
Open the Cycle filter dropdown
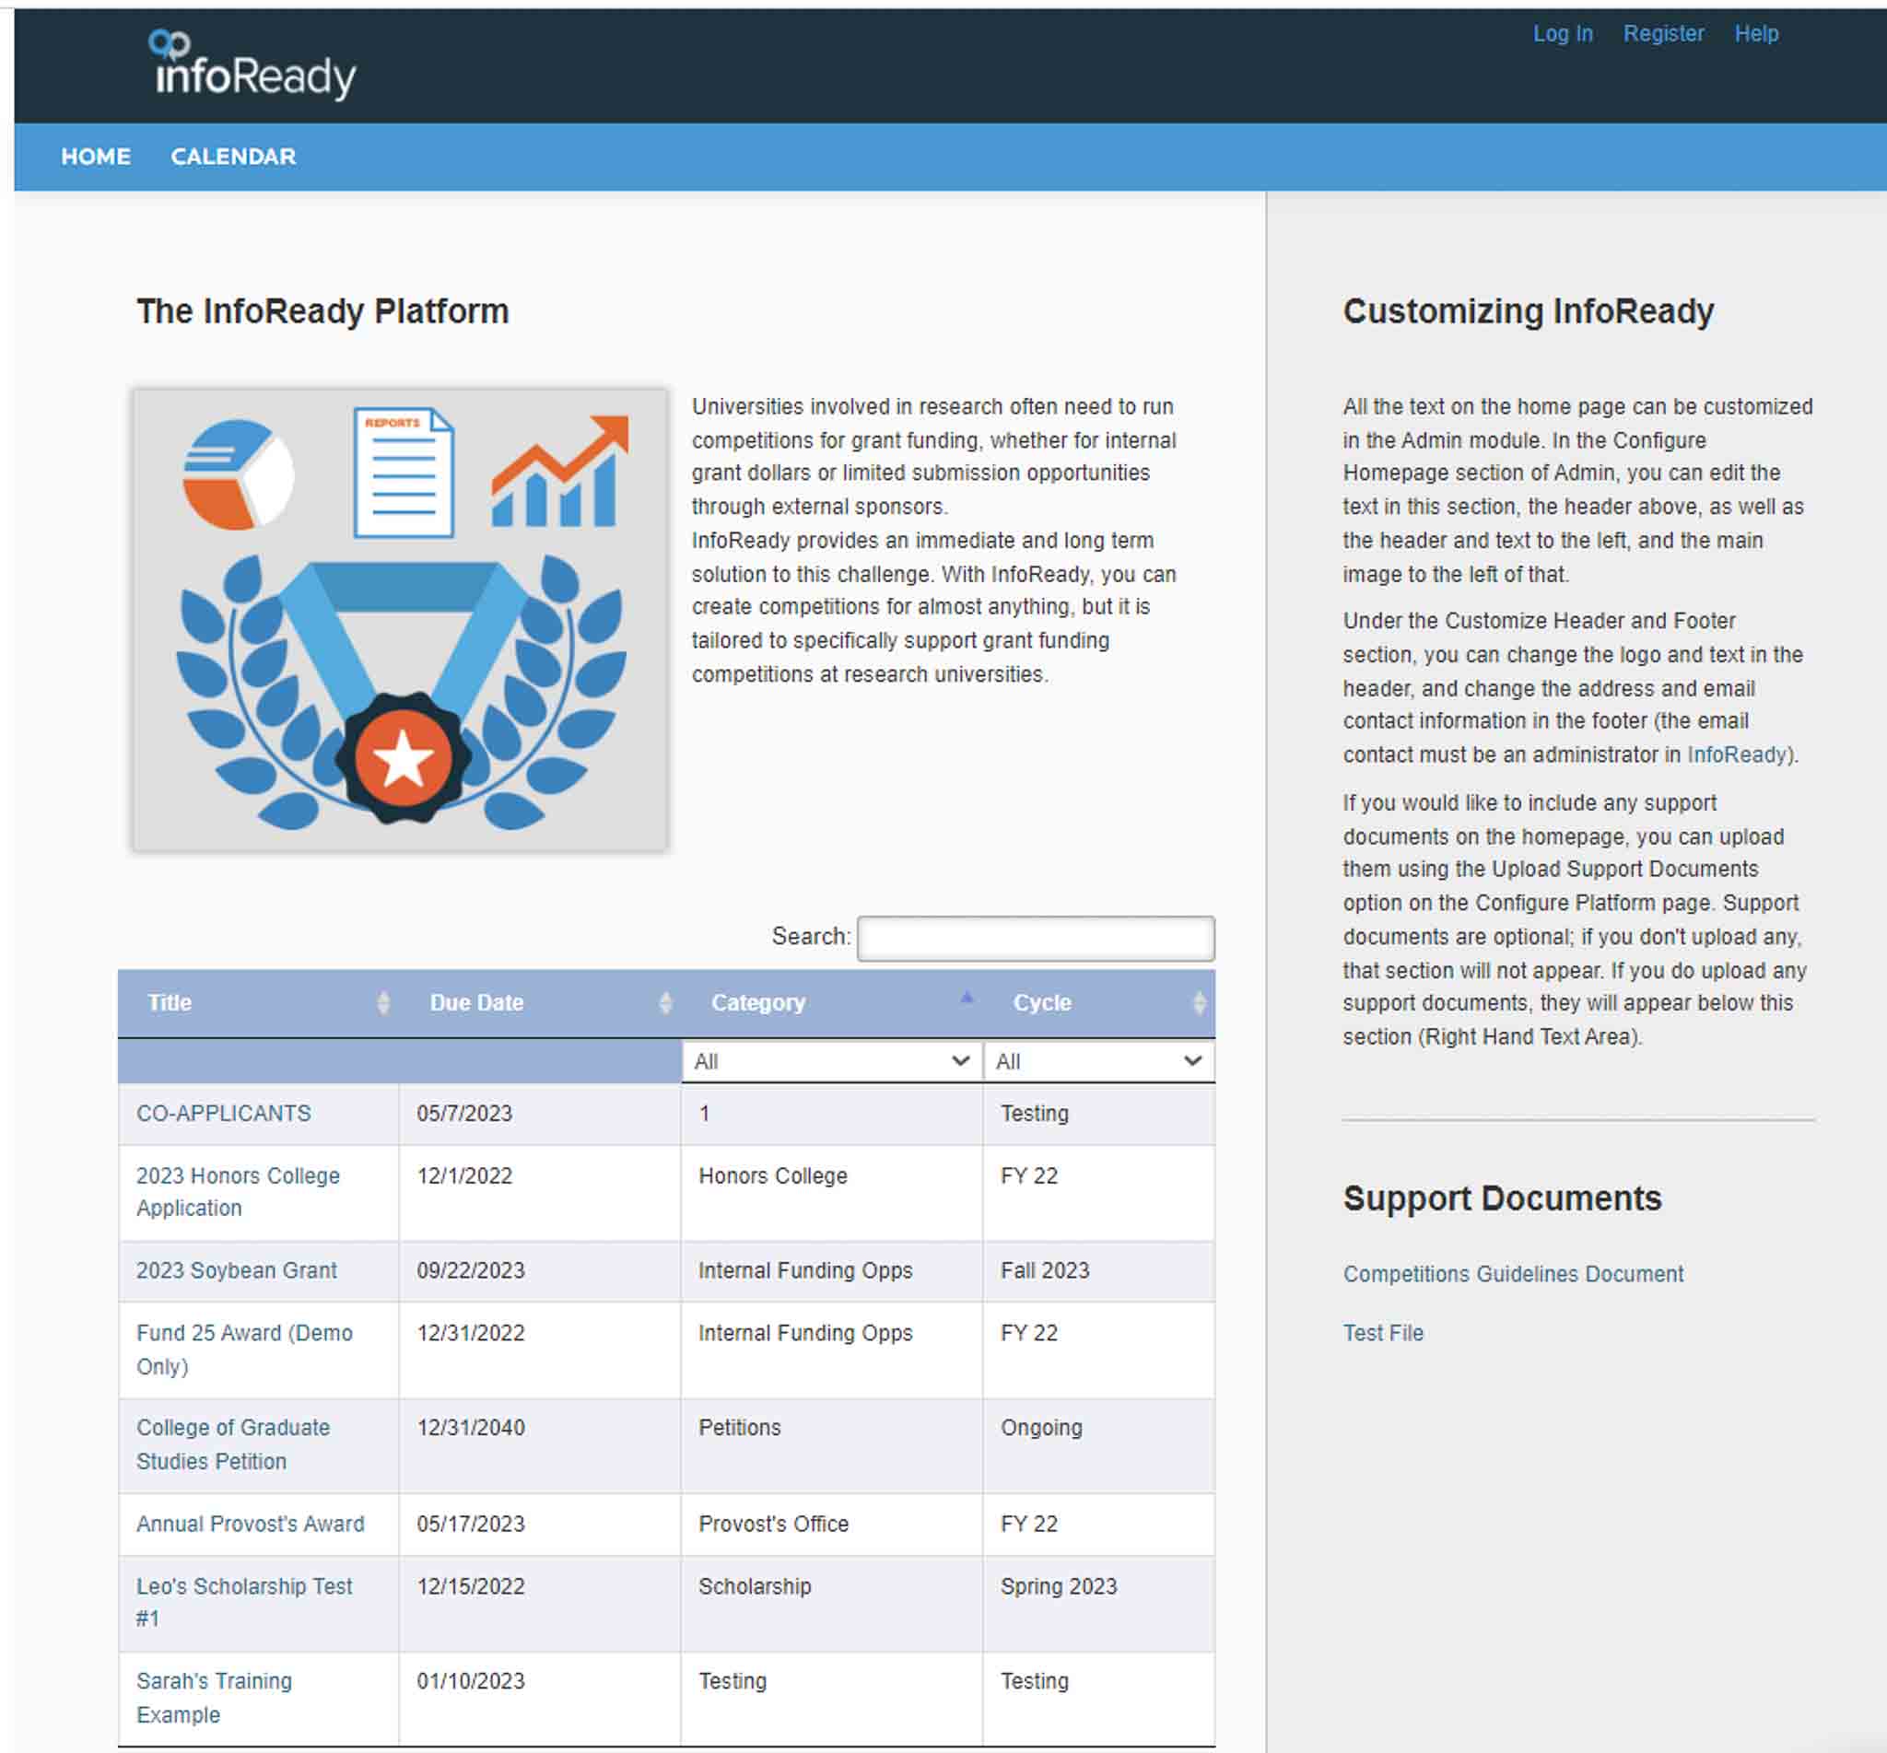click(x=1098, y=1061)
